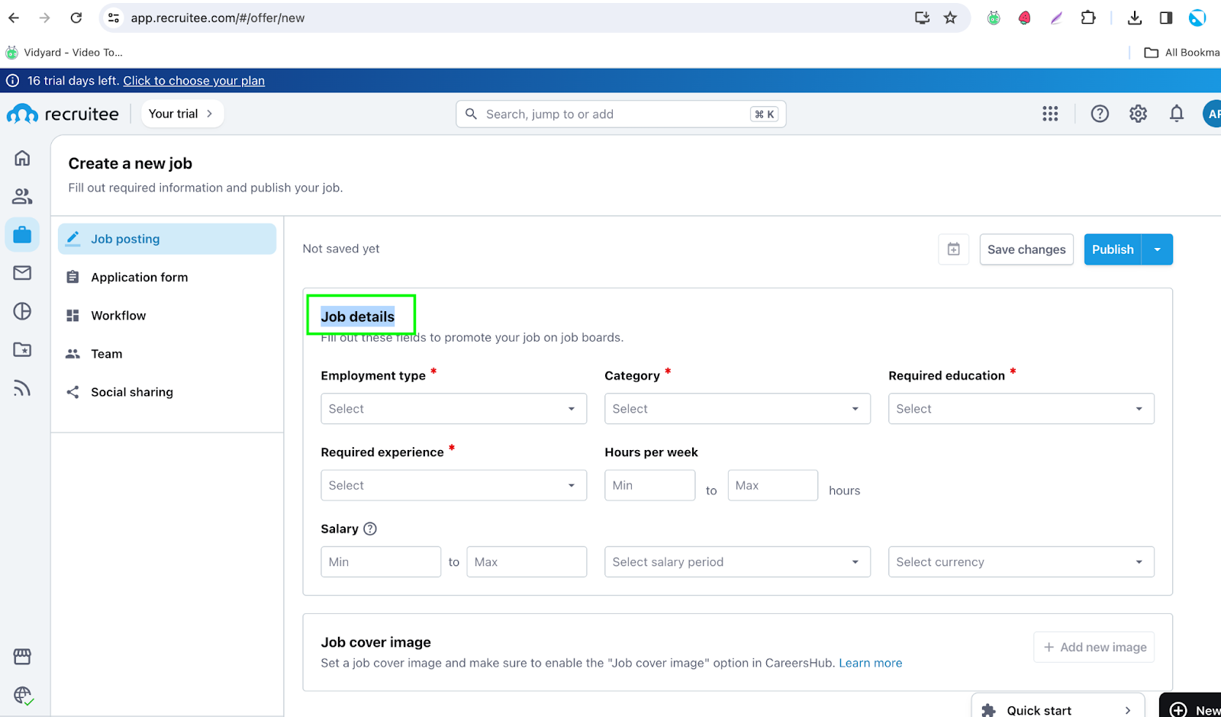Open the apps grid icon

1050,114
